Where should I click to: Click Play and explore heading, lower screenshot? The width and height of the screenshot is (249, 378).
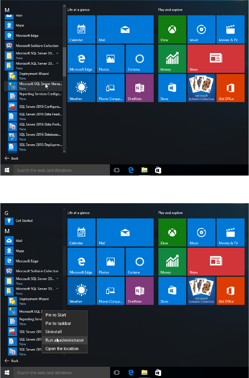pyautogui.click(x=170, y=213)
